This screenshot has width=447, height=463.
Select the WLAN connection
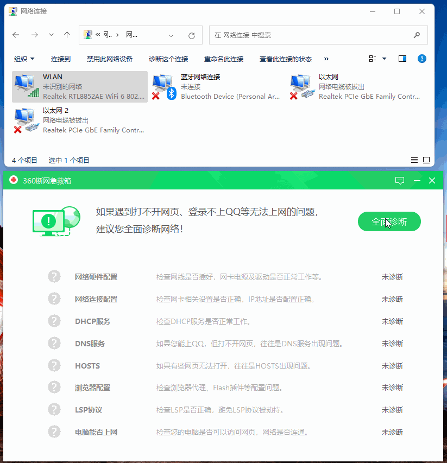pyautogui.click(x=80, y=87)
